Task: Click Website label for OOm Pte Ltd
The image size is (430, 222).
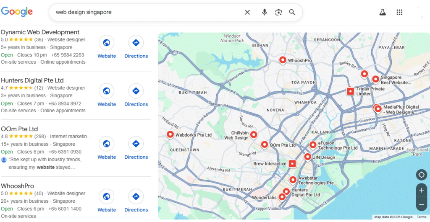Action: tap(107, 157)
